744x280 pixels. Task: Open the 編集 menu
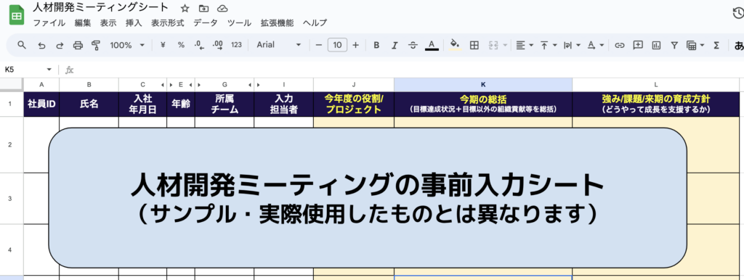[x=83, y=22]
